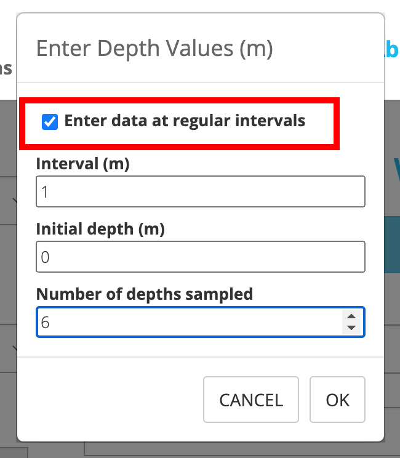Increase number of depths with up arrow

pyautogui.click(x=351, y=317)
